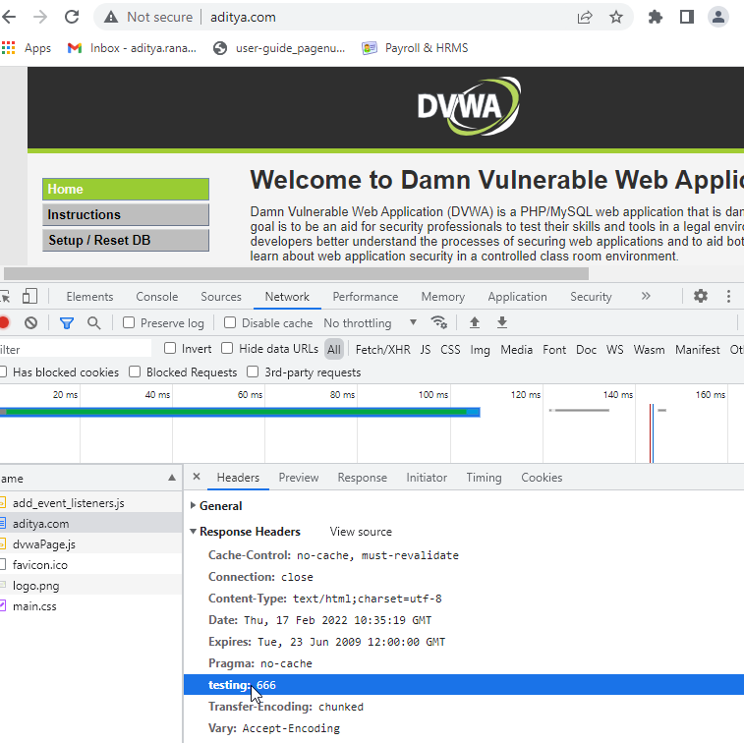744x743 pixels.
Task: Open the Payroll & HRMS bookmark
Action: [415, 48]
